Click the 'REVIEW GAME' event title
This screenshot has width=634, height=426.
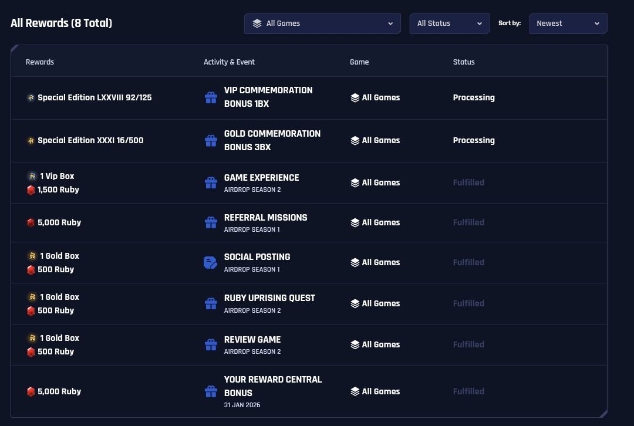click(x=252, y=340)
